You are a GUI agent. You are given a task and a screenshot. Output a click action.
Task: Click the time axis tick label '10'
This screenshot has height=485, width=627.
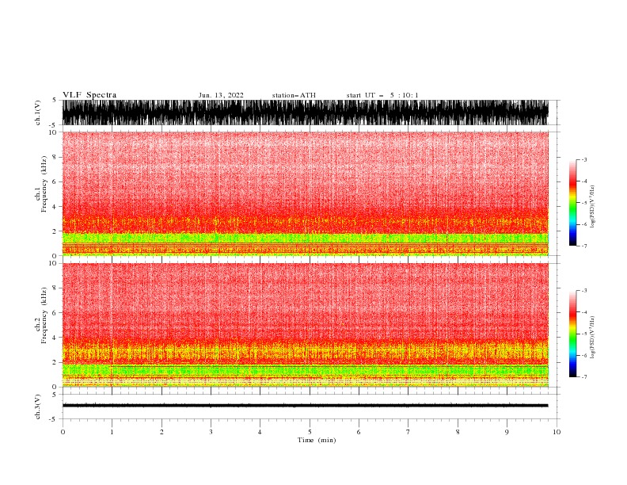click(557, 432)
